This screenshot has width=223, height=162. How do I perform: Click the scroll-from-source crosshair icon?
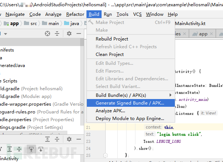(x=47, y=34)
